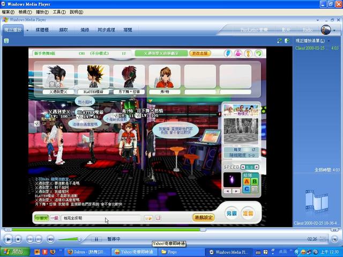Open the Fraps folder taskbar button
Image resolution: width=343 pixels, height=257 pixels.
point(181,252)
